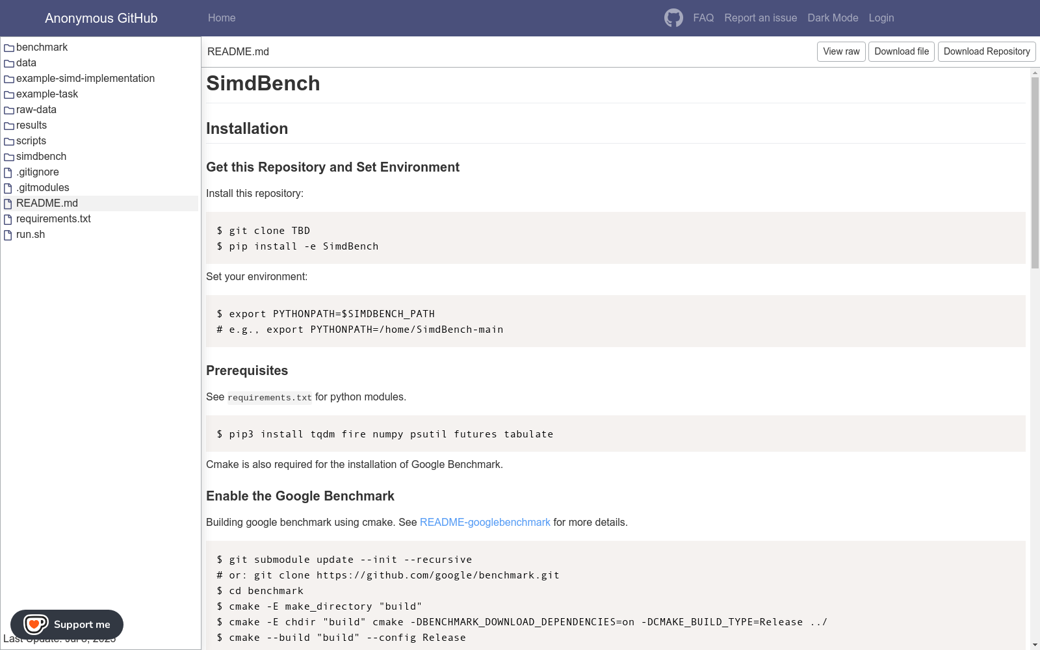Click the SimdBench heading

click(x=263, y=83)
